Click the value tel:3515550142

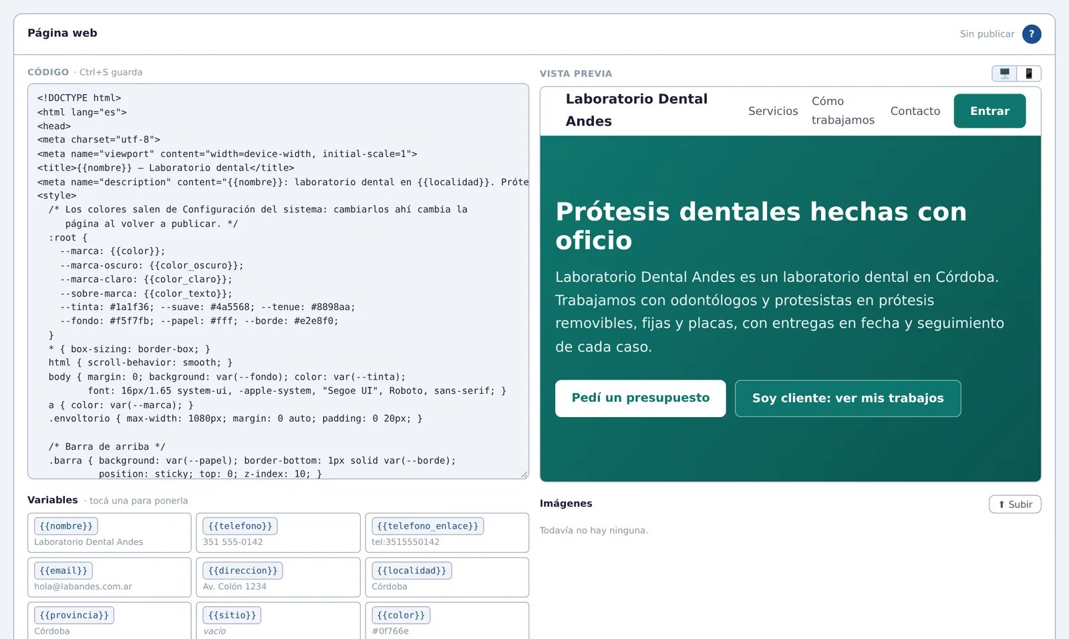406,542
